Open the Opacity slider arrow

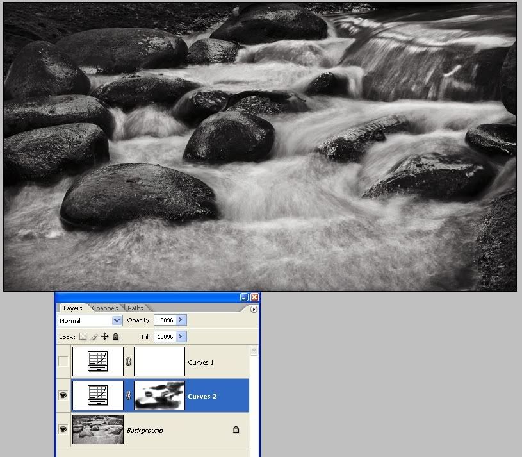point(181,320)
